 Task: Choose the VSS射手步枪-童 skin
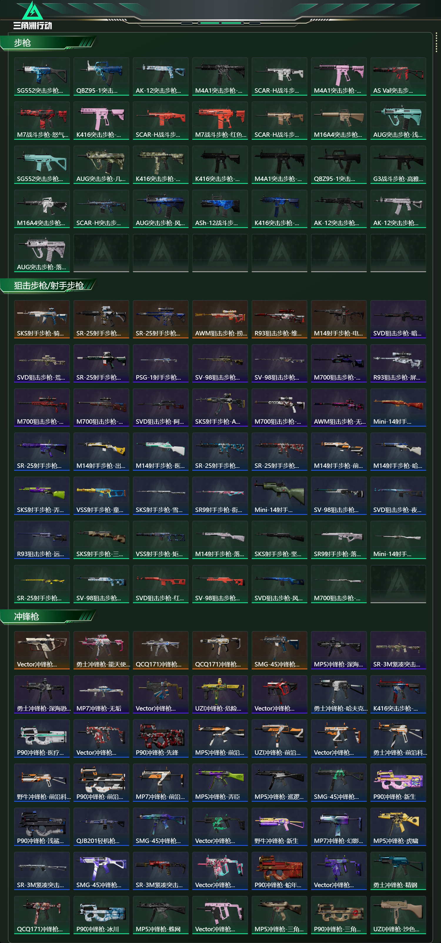pyautogui.click(x=101, y=496)
